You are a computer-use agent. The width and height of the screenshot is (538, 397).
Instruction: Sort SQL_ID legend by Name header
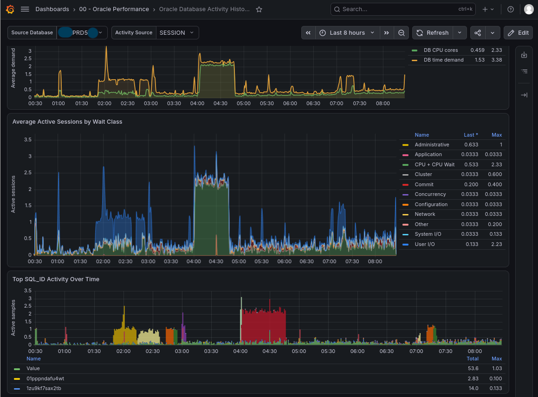[x=33, y=359]
